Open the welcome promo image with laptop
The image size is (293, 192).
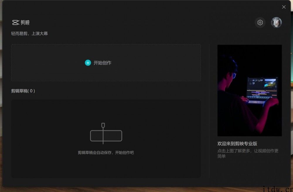coord(249,90)
